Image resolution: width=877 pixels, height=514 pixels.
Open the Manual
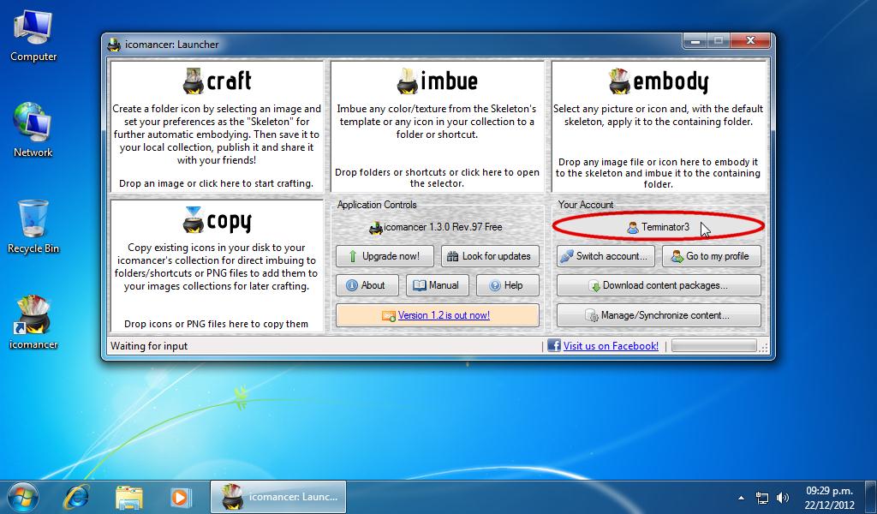click(x=436, y=285)
